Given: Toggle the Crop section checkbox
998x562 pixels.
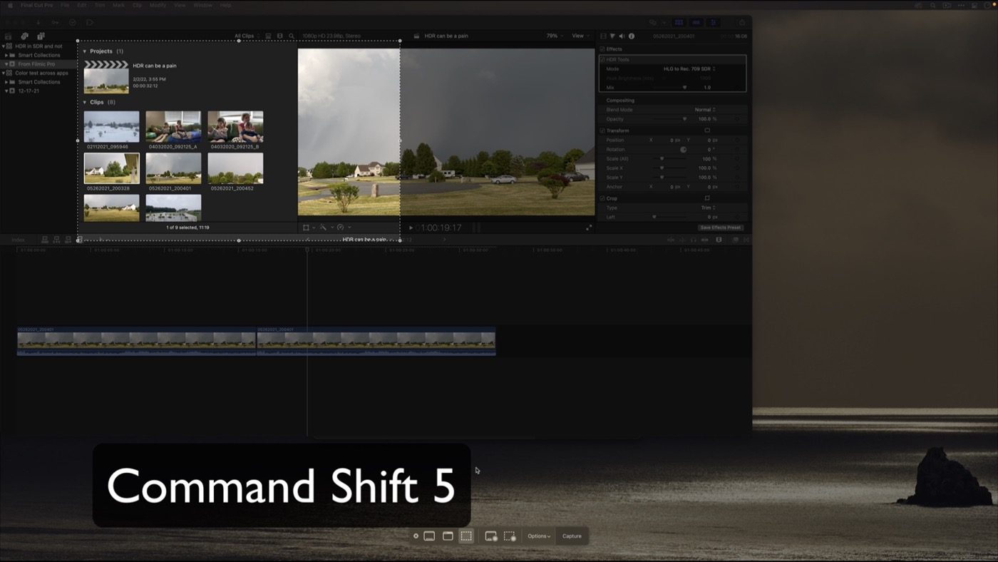Looking at the screenshot, I should coord(602,198).
